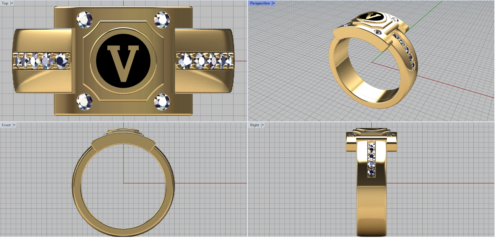
Task: Activate the Perspective viewport title
Action: pyautogui.click(x=260, y=3)
